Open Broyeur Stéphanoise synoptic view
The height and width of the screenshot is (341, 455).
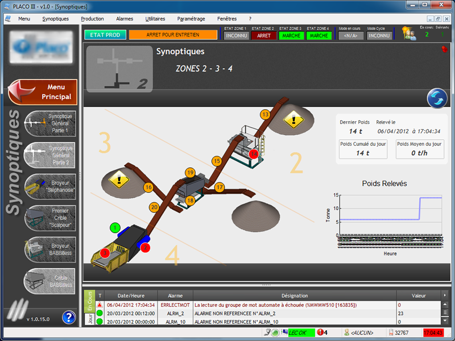point(50,186)
